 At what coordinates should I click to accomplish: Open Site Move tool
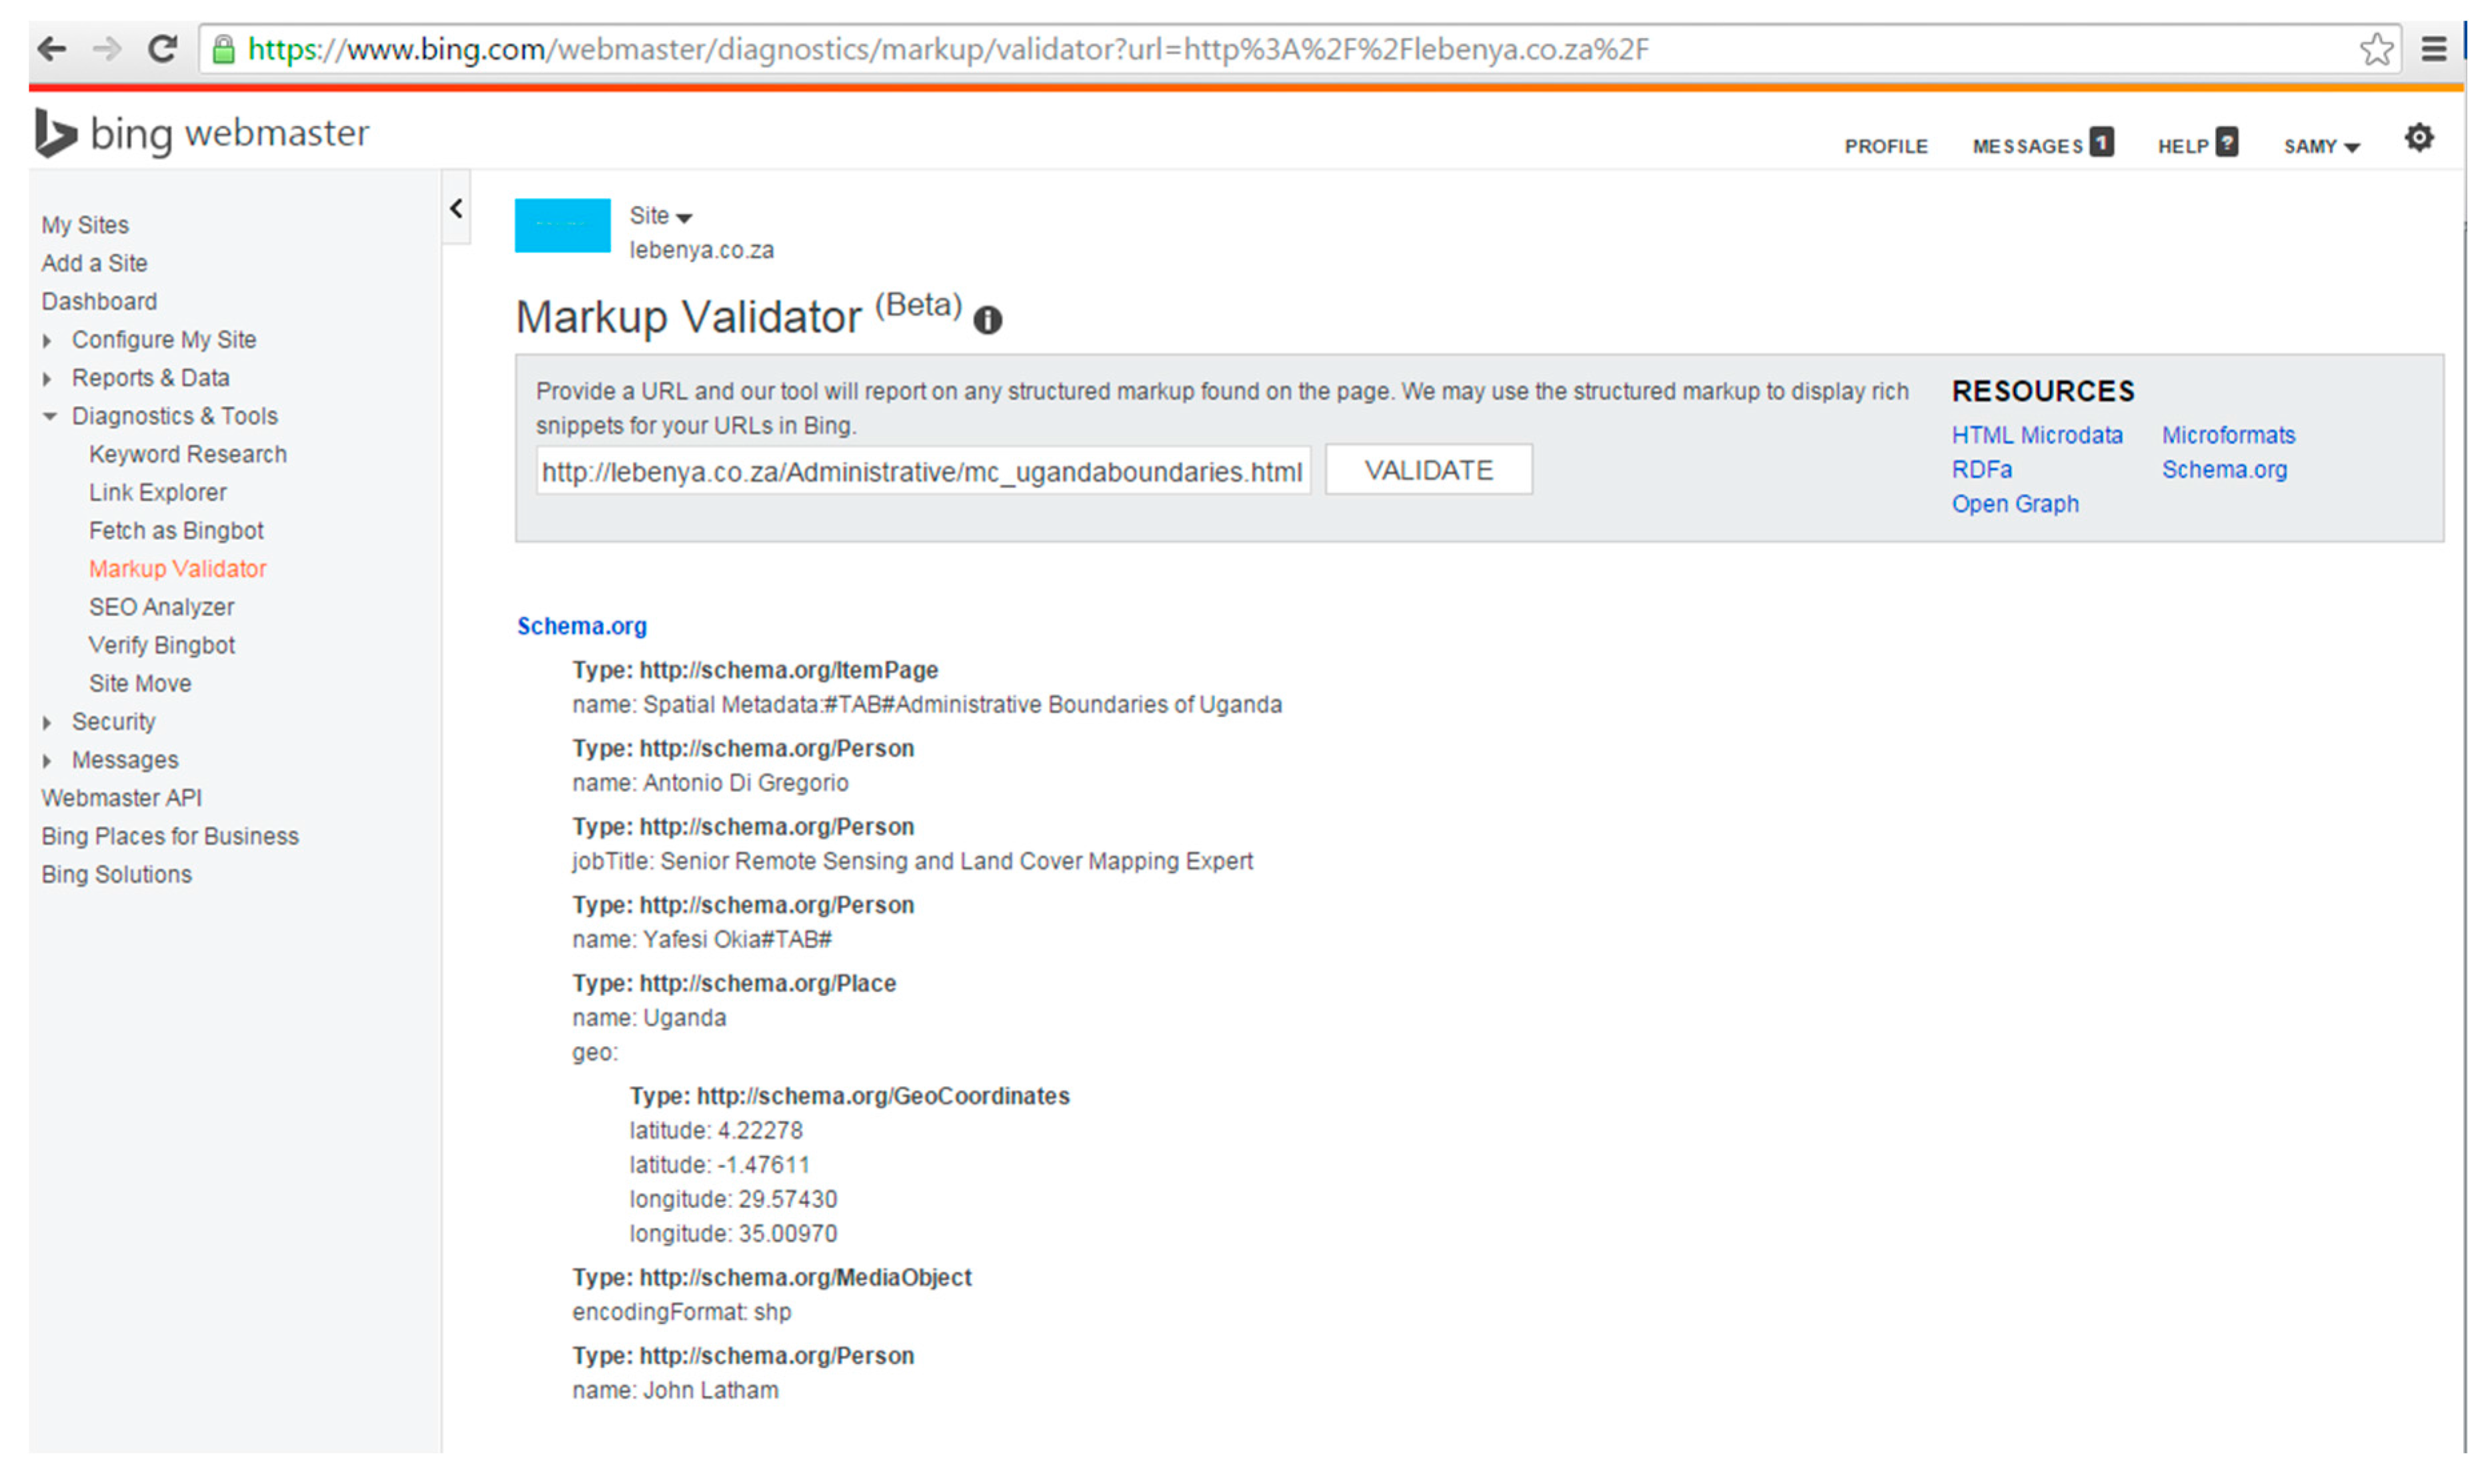pos(140,683)
